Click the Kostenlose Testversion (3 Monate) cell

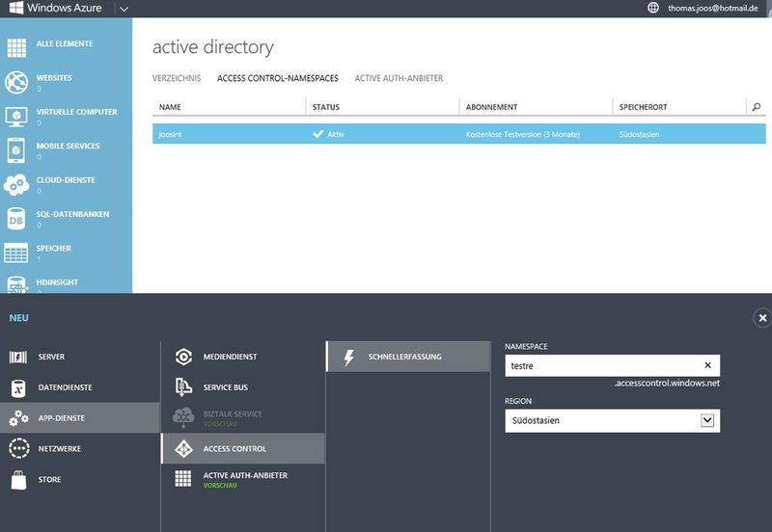pyautogui.click(x=522, y=134)
